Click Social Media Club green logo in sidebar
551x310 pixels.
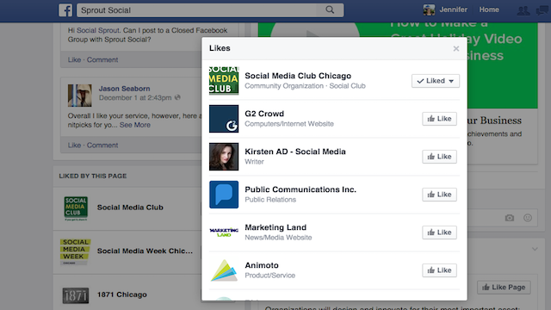pyautogui.click(x=76, y=208)
